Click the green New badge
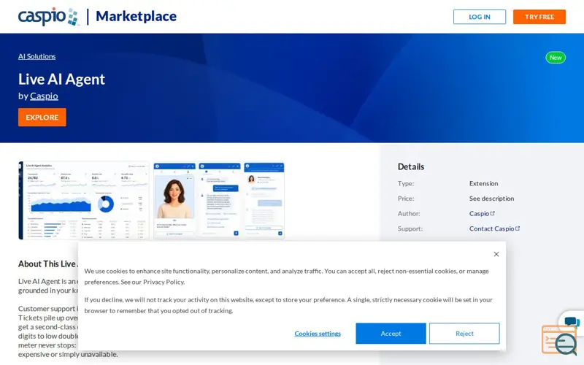Image resolution: width=584 pixels, height=365 pixels. coord(556,58)
